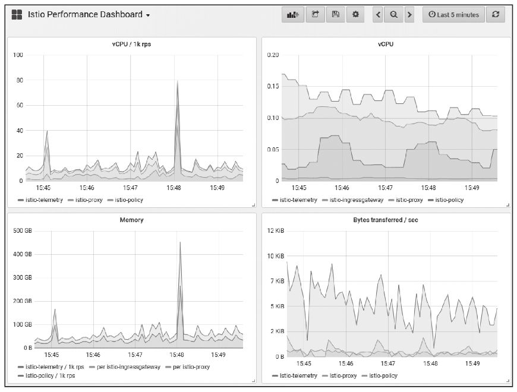Screen dimensions: 517x392
Task: Refresh the dashboard with the refresh icon
Action: pos(495,15)
